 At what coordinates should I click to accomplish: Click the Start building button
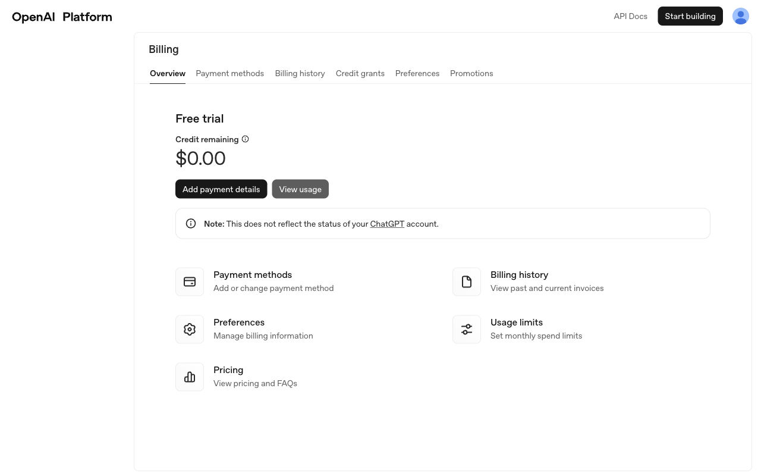tap(690, 16)
